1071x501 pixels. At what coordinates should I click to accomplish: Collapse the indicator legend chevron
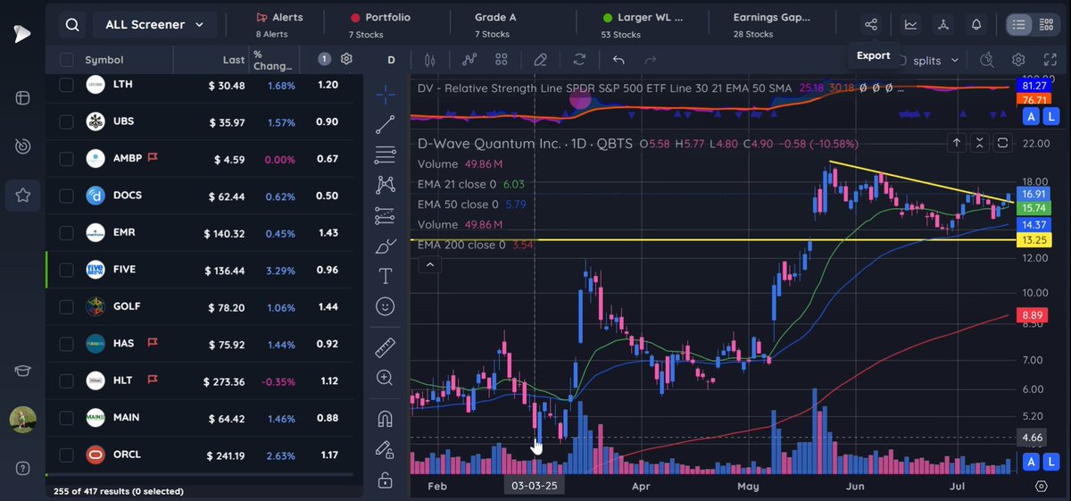(430, 264)
